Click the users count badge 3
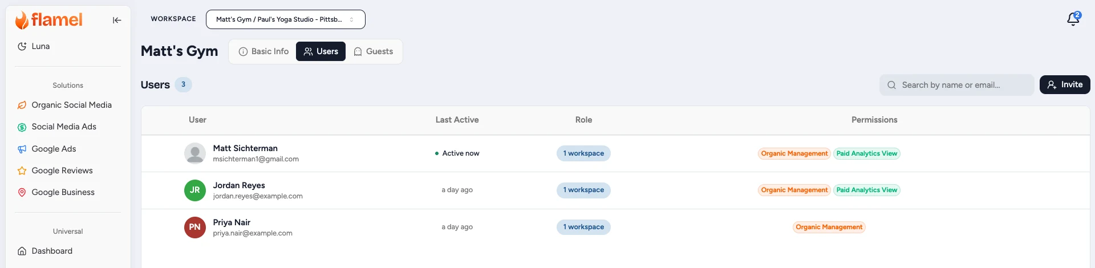This screenshot has width=1095, height=268. (183, 84)
